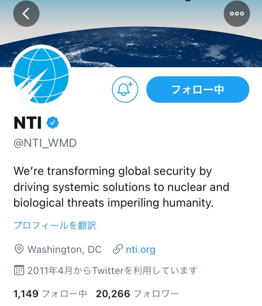This screenshot has width=262, height=306.
Task: Enable notifications with the bell icon
Action: 125,89
